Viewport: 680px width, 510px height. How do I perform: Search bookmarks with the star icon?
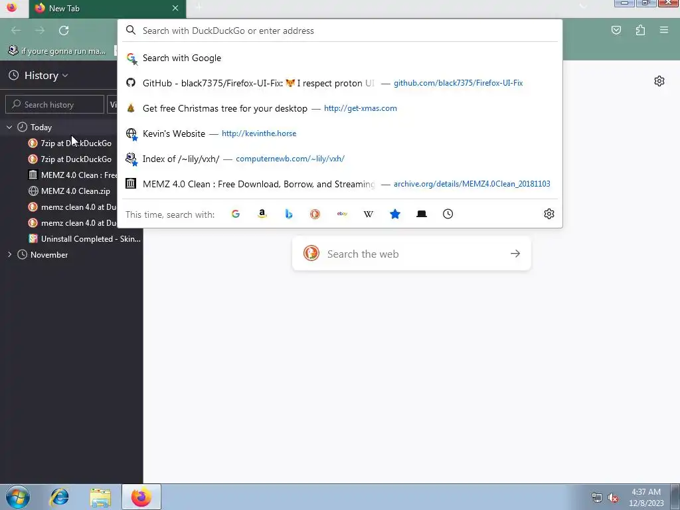pos(395,214)
